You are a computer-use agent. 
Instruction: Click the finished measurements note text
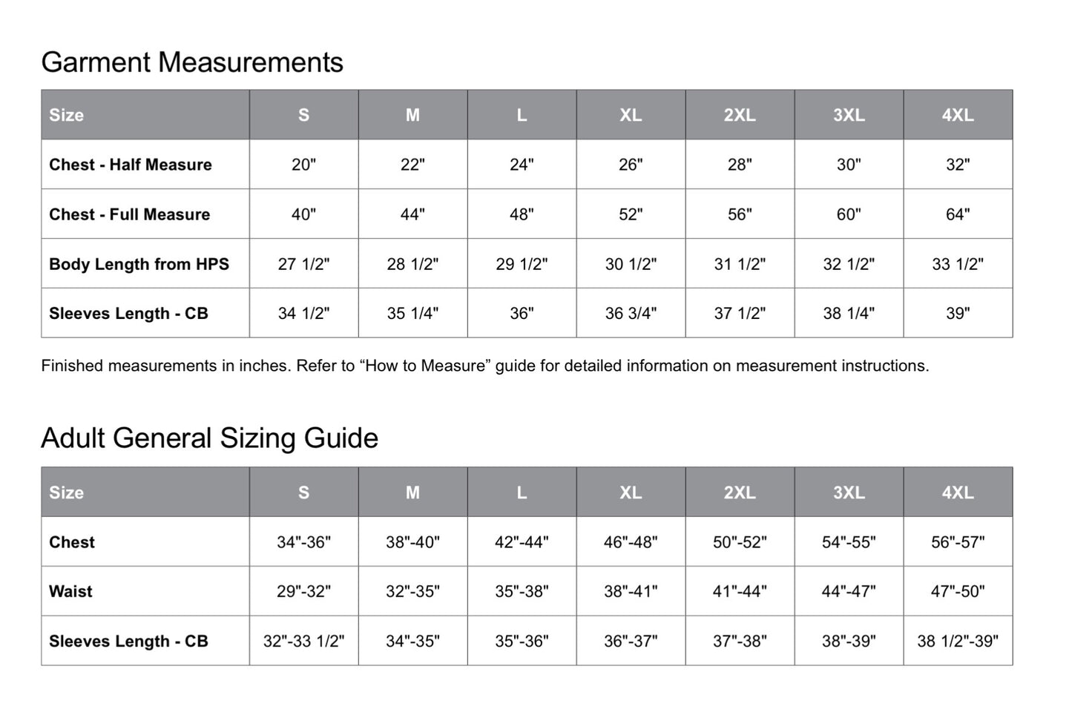click(484, 366)
